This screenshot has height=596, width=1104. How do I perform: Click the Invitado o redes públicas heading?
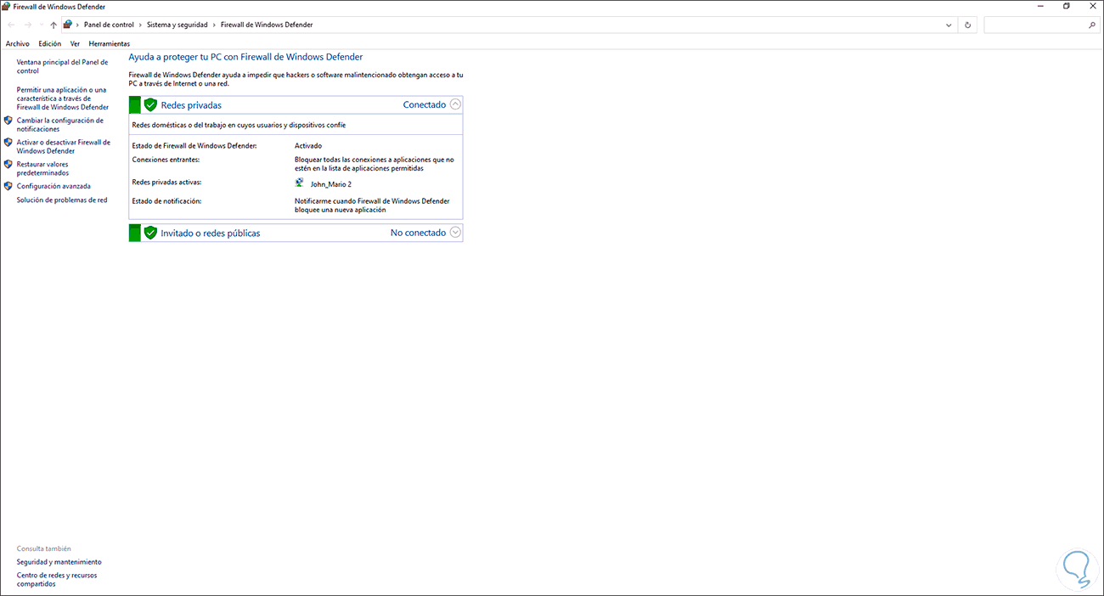tap(211, 233)
